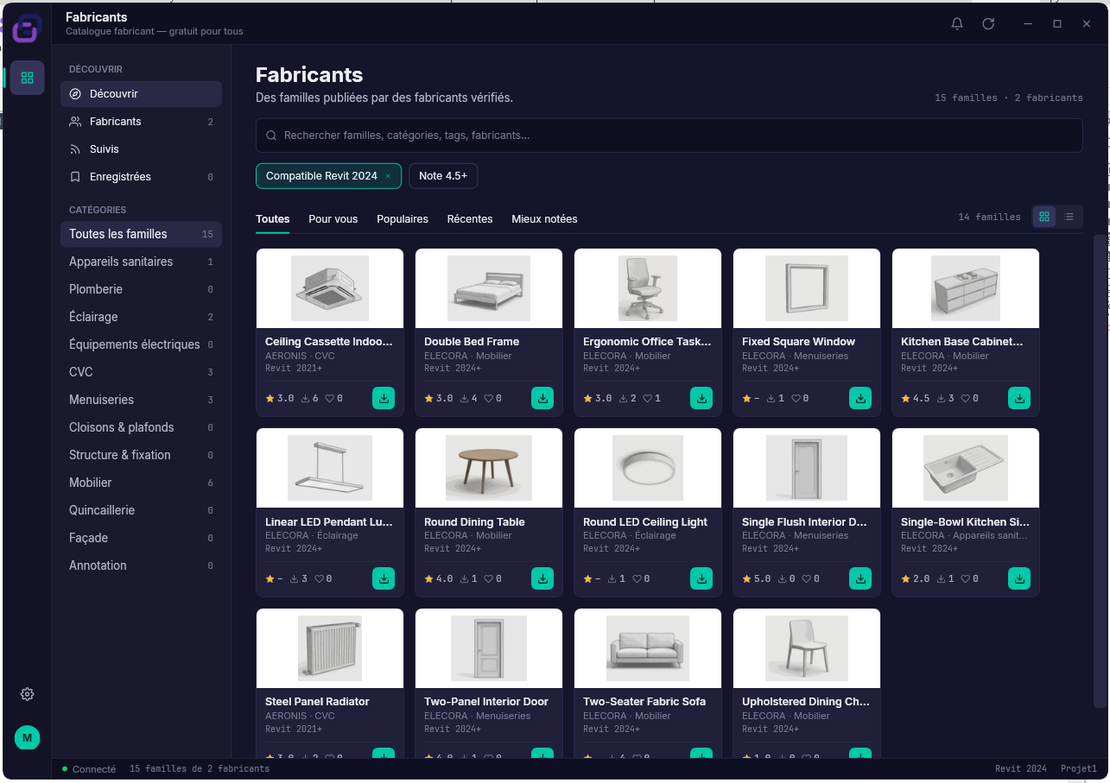1110x783 pixels.
Task: Select Découvrir in the sidebar
Action: [141, 94]
